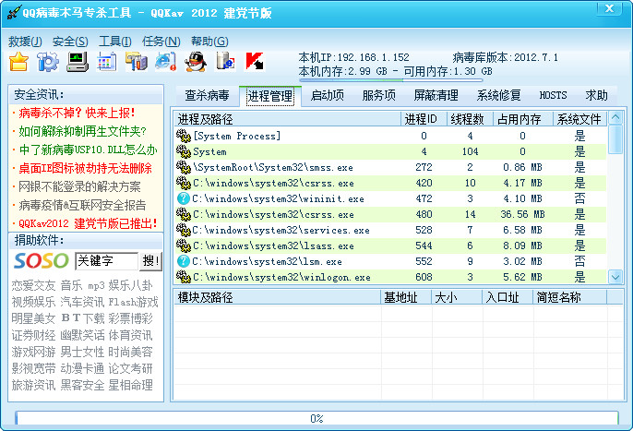Screen dimensions: 633x431
Task: Switch to the 查杀病毒 tab
Action: 207,95
